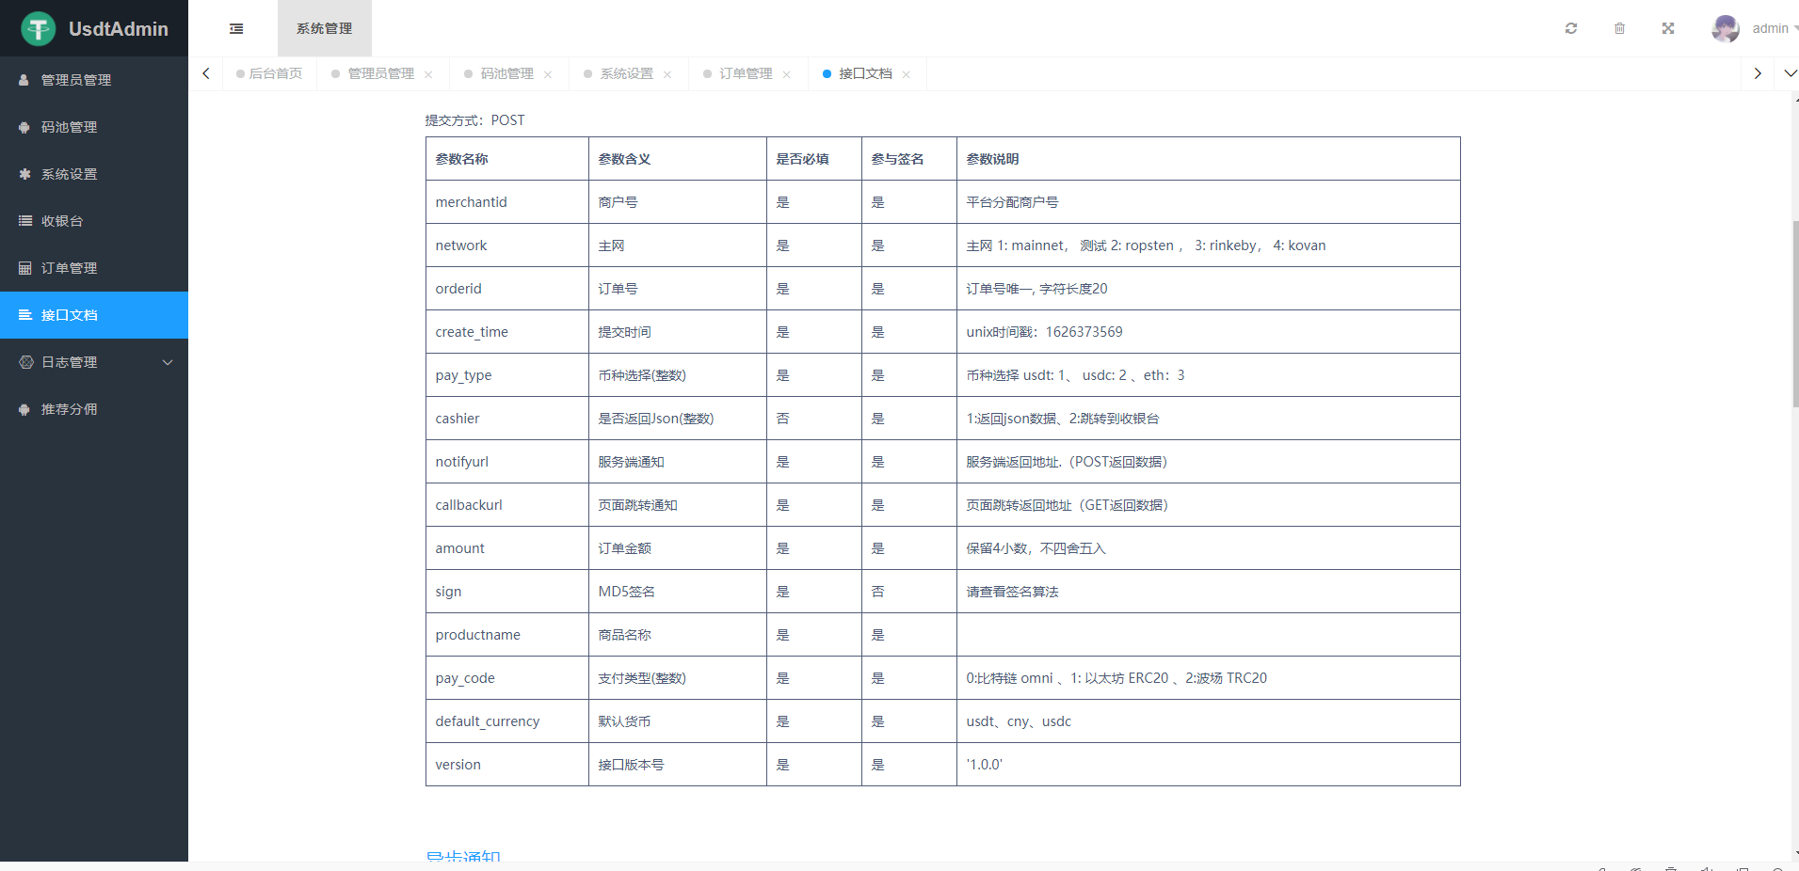
Task: Switch to the 后台首页 tab
Action: [269, 73]
